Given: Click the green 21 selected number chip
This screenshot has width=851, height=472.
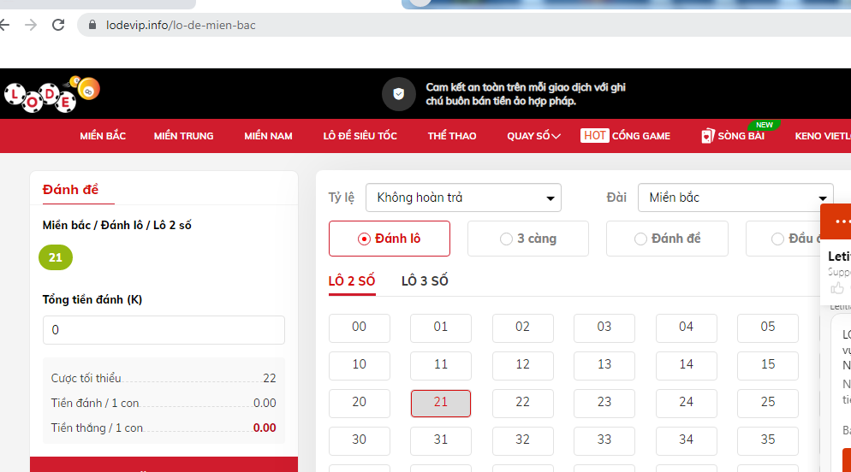Looking at the screenshot, I should 56,257.
